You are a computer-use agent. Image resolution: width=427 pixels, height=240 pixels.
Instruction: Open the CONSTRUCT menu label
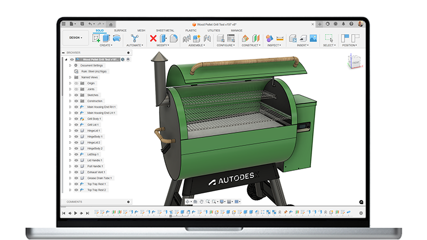click(249, 45)
